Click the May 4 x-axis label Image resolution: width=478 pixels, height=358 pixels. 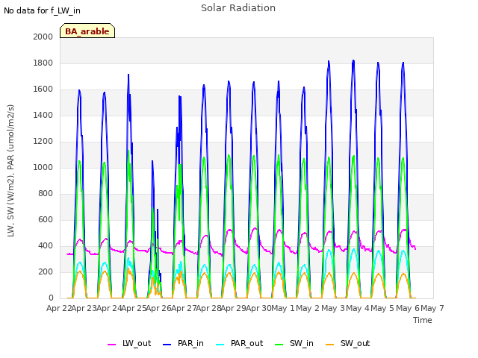[358, 308]
